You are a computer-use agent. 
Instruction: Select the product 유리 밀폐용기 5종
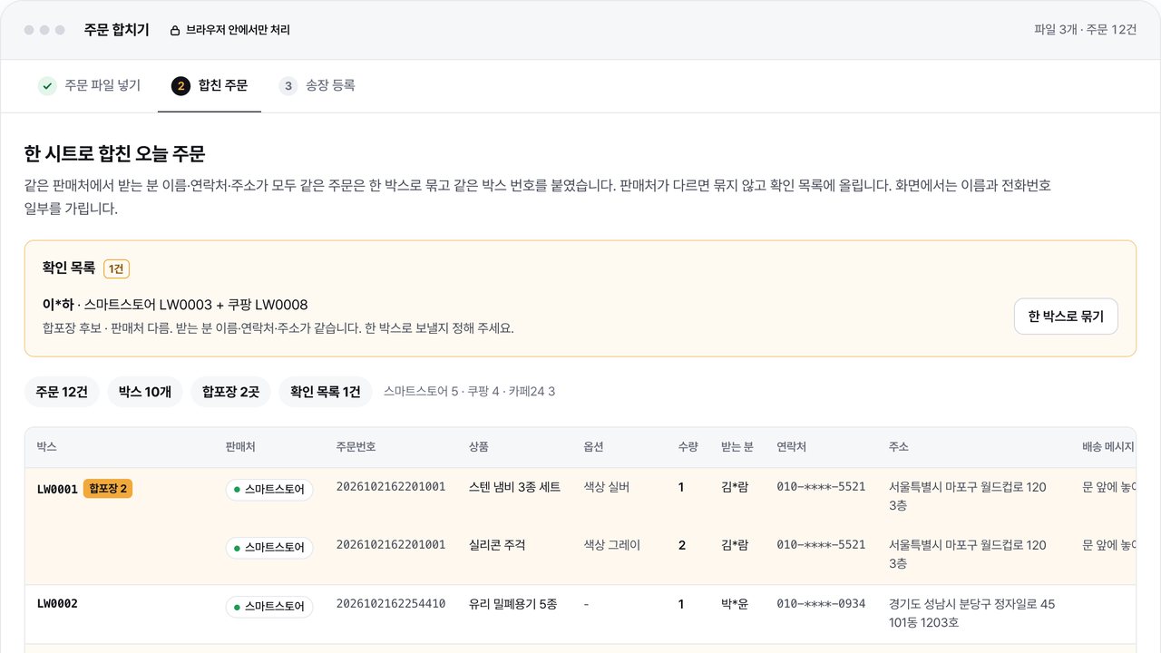[x=513, y=603]
